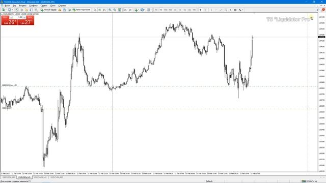Open the chart profiles menu icon
This screenshot has width=326, height=183.
[10, 10]
